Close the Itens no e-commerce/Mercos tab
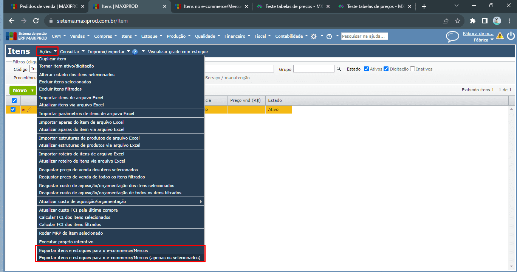The height and width of the screenshot is (272, 517). [x=247, y=6]
